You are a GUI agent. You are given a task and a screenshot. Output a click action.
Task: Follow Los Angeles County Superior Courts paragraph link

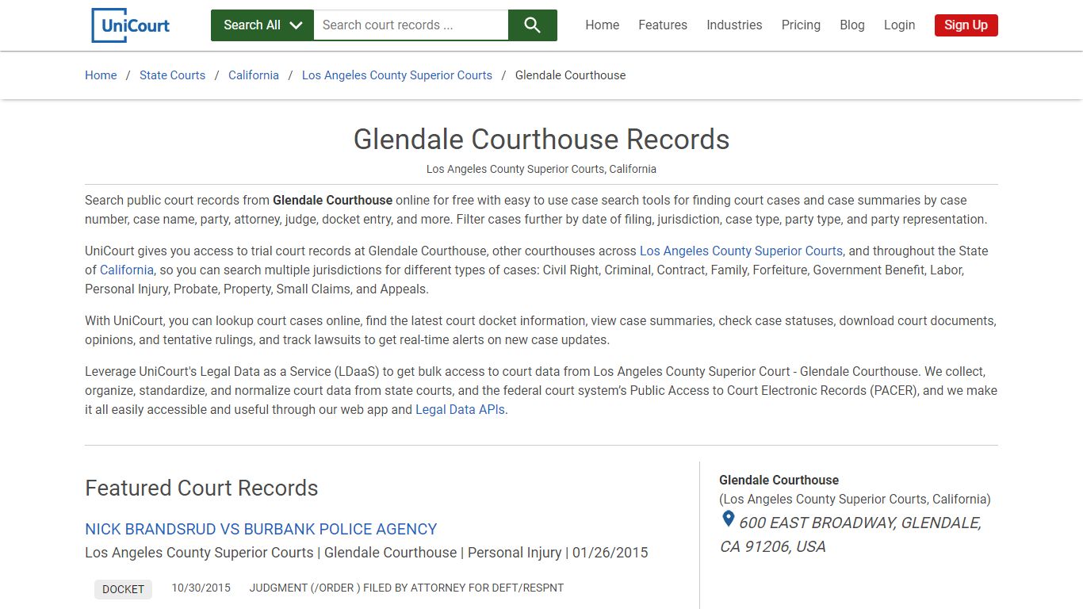point(741,251)
